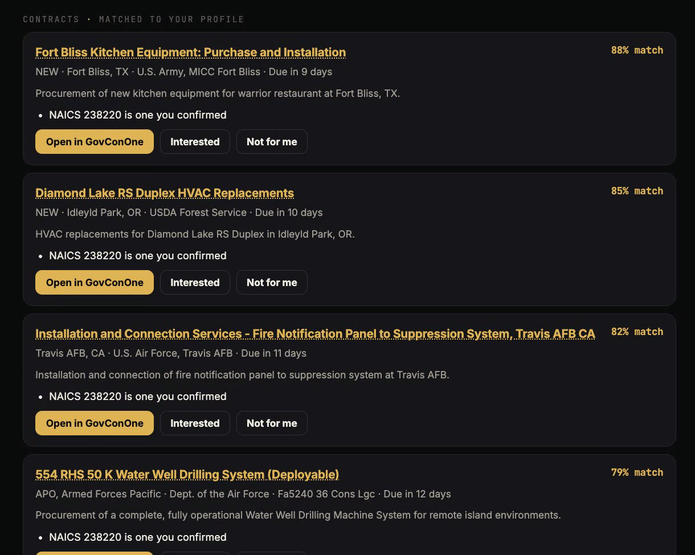
Task: Click the 82% match score
Action: coord(637,332)
